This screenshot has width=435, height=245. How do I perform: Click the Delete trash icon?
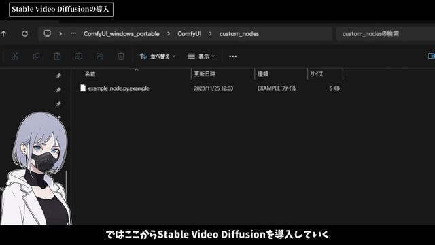[121, 56]
